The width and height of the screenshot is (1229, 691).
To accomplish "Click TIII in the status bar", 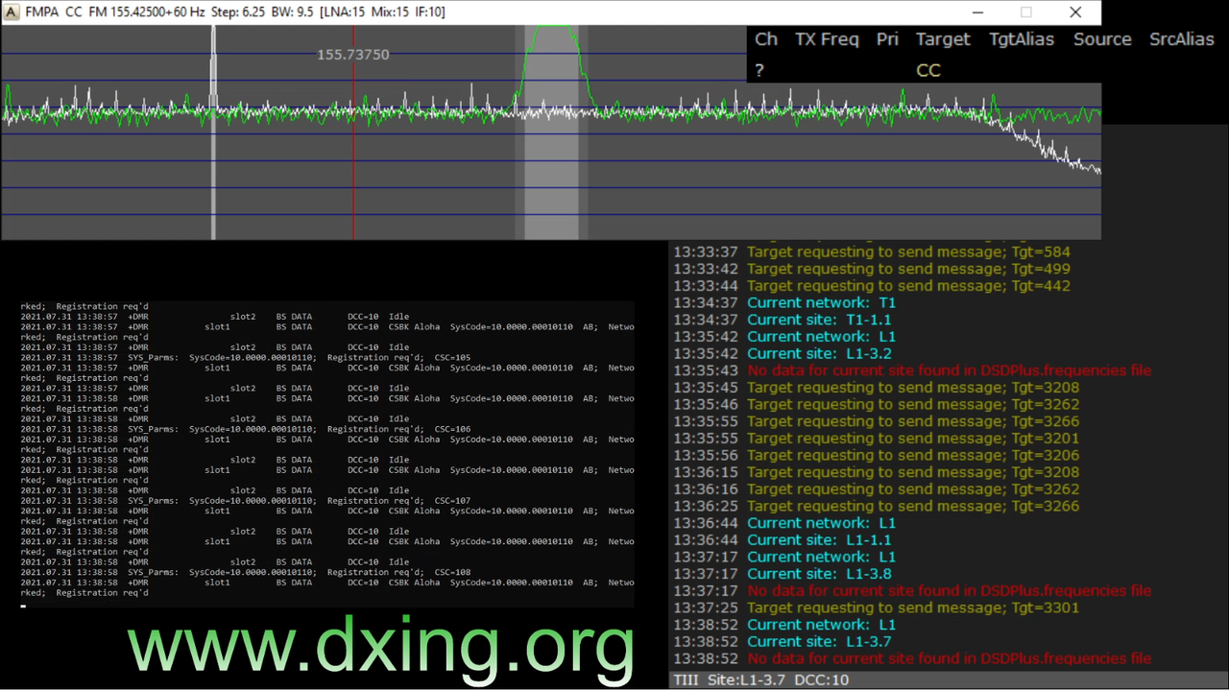I will coord(686,679).
